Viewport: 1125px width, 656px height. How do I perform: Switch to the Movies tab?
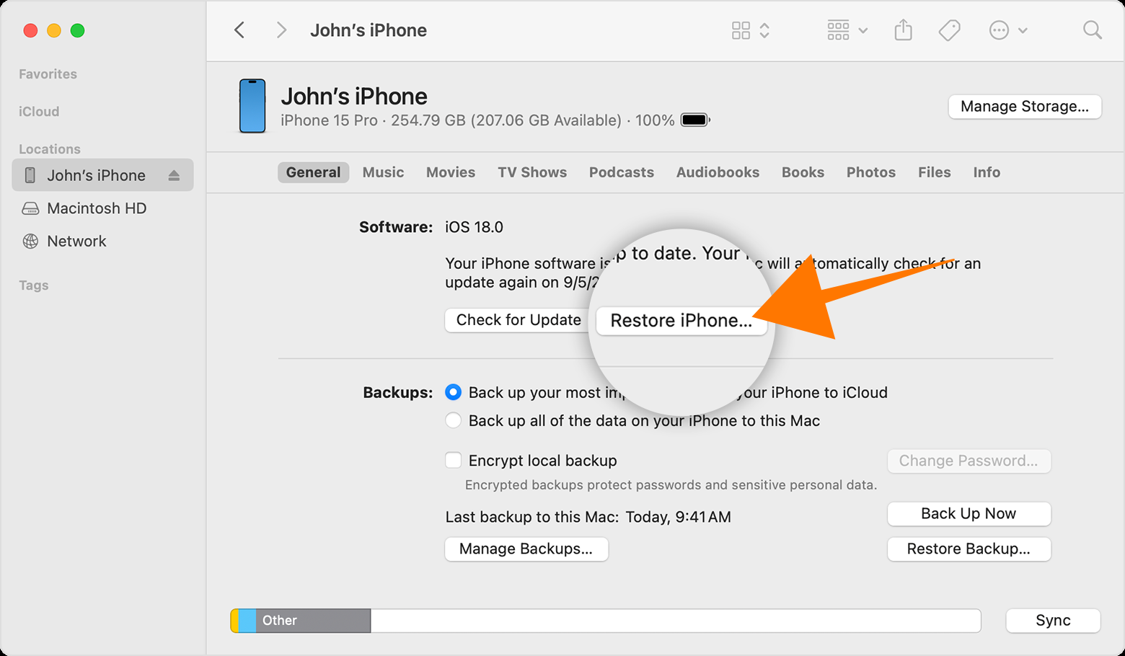(x=451, y=172)
